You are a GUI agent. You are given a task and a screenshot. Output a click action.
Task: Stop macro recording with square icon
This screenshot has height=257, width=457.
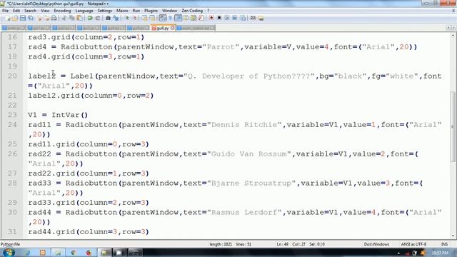(x=219, y=18)
